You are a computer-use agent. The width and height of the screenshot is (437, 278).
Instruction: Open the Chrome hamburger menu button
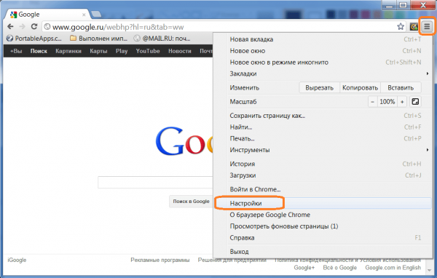pos(427,27)
